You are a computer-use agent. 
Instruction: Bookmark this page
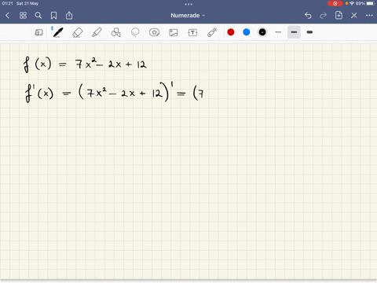[x=53, y=16]
